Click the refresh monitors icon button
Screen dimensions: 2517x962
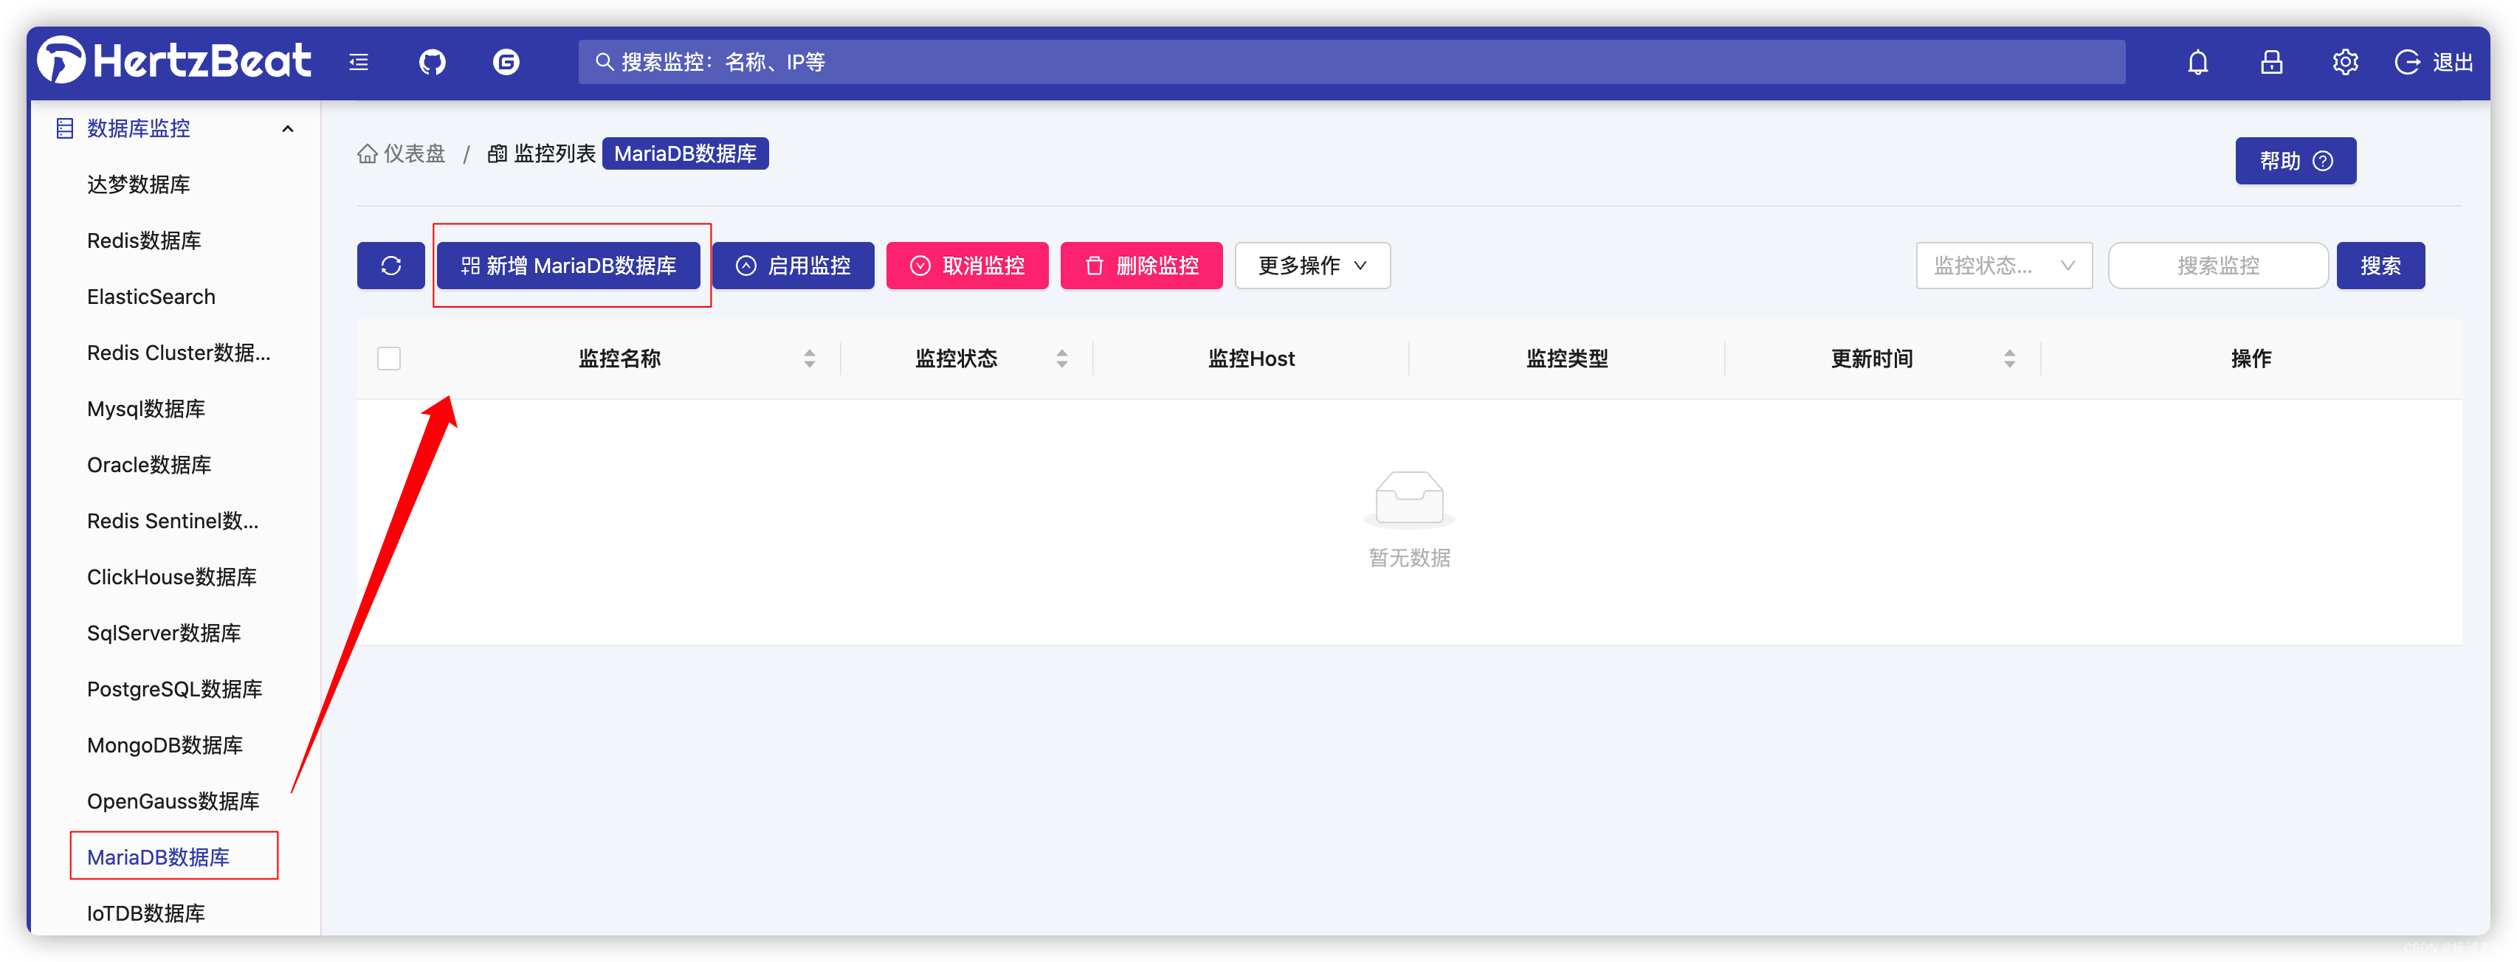click(x=391, y=266)
